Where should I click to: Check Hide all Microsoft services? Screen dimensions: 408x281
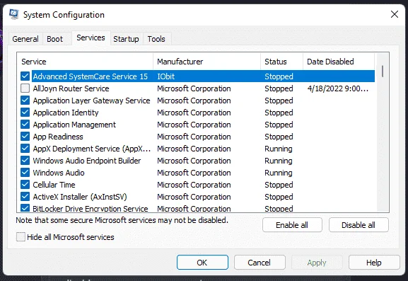point(21,237)
